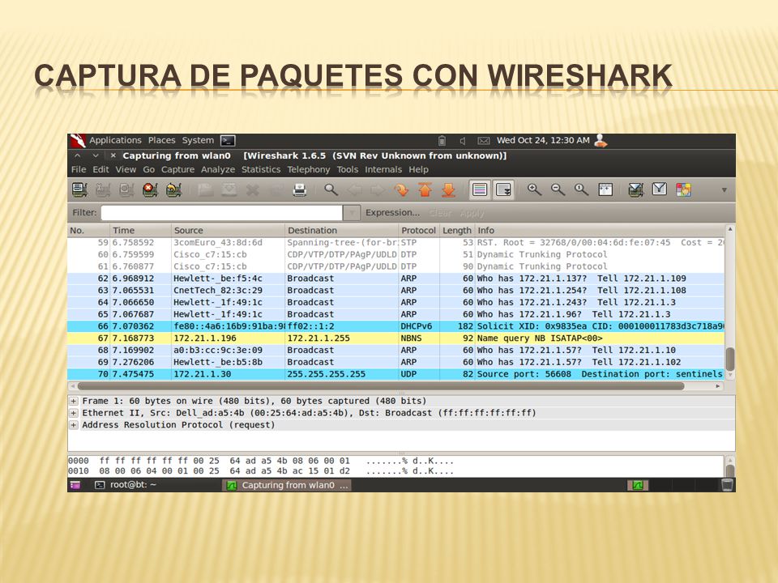Print packets using the printer icon
The width and height of the screenshot is (778, 583).
coord(300,189)
